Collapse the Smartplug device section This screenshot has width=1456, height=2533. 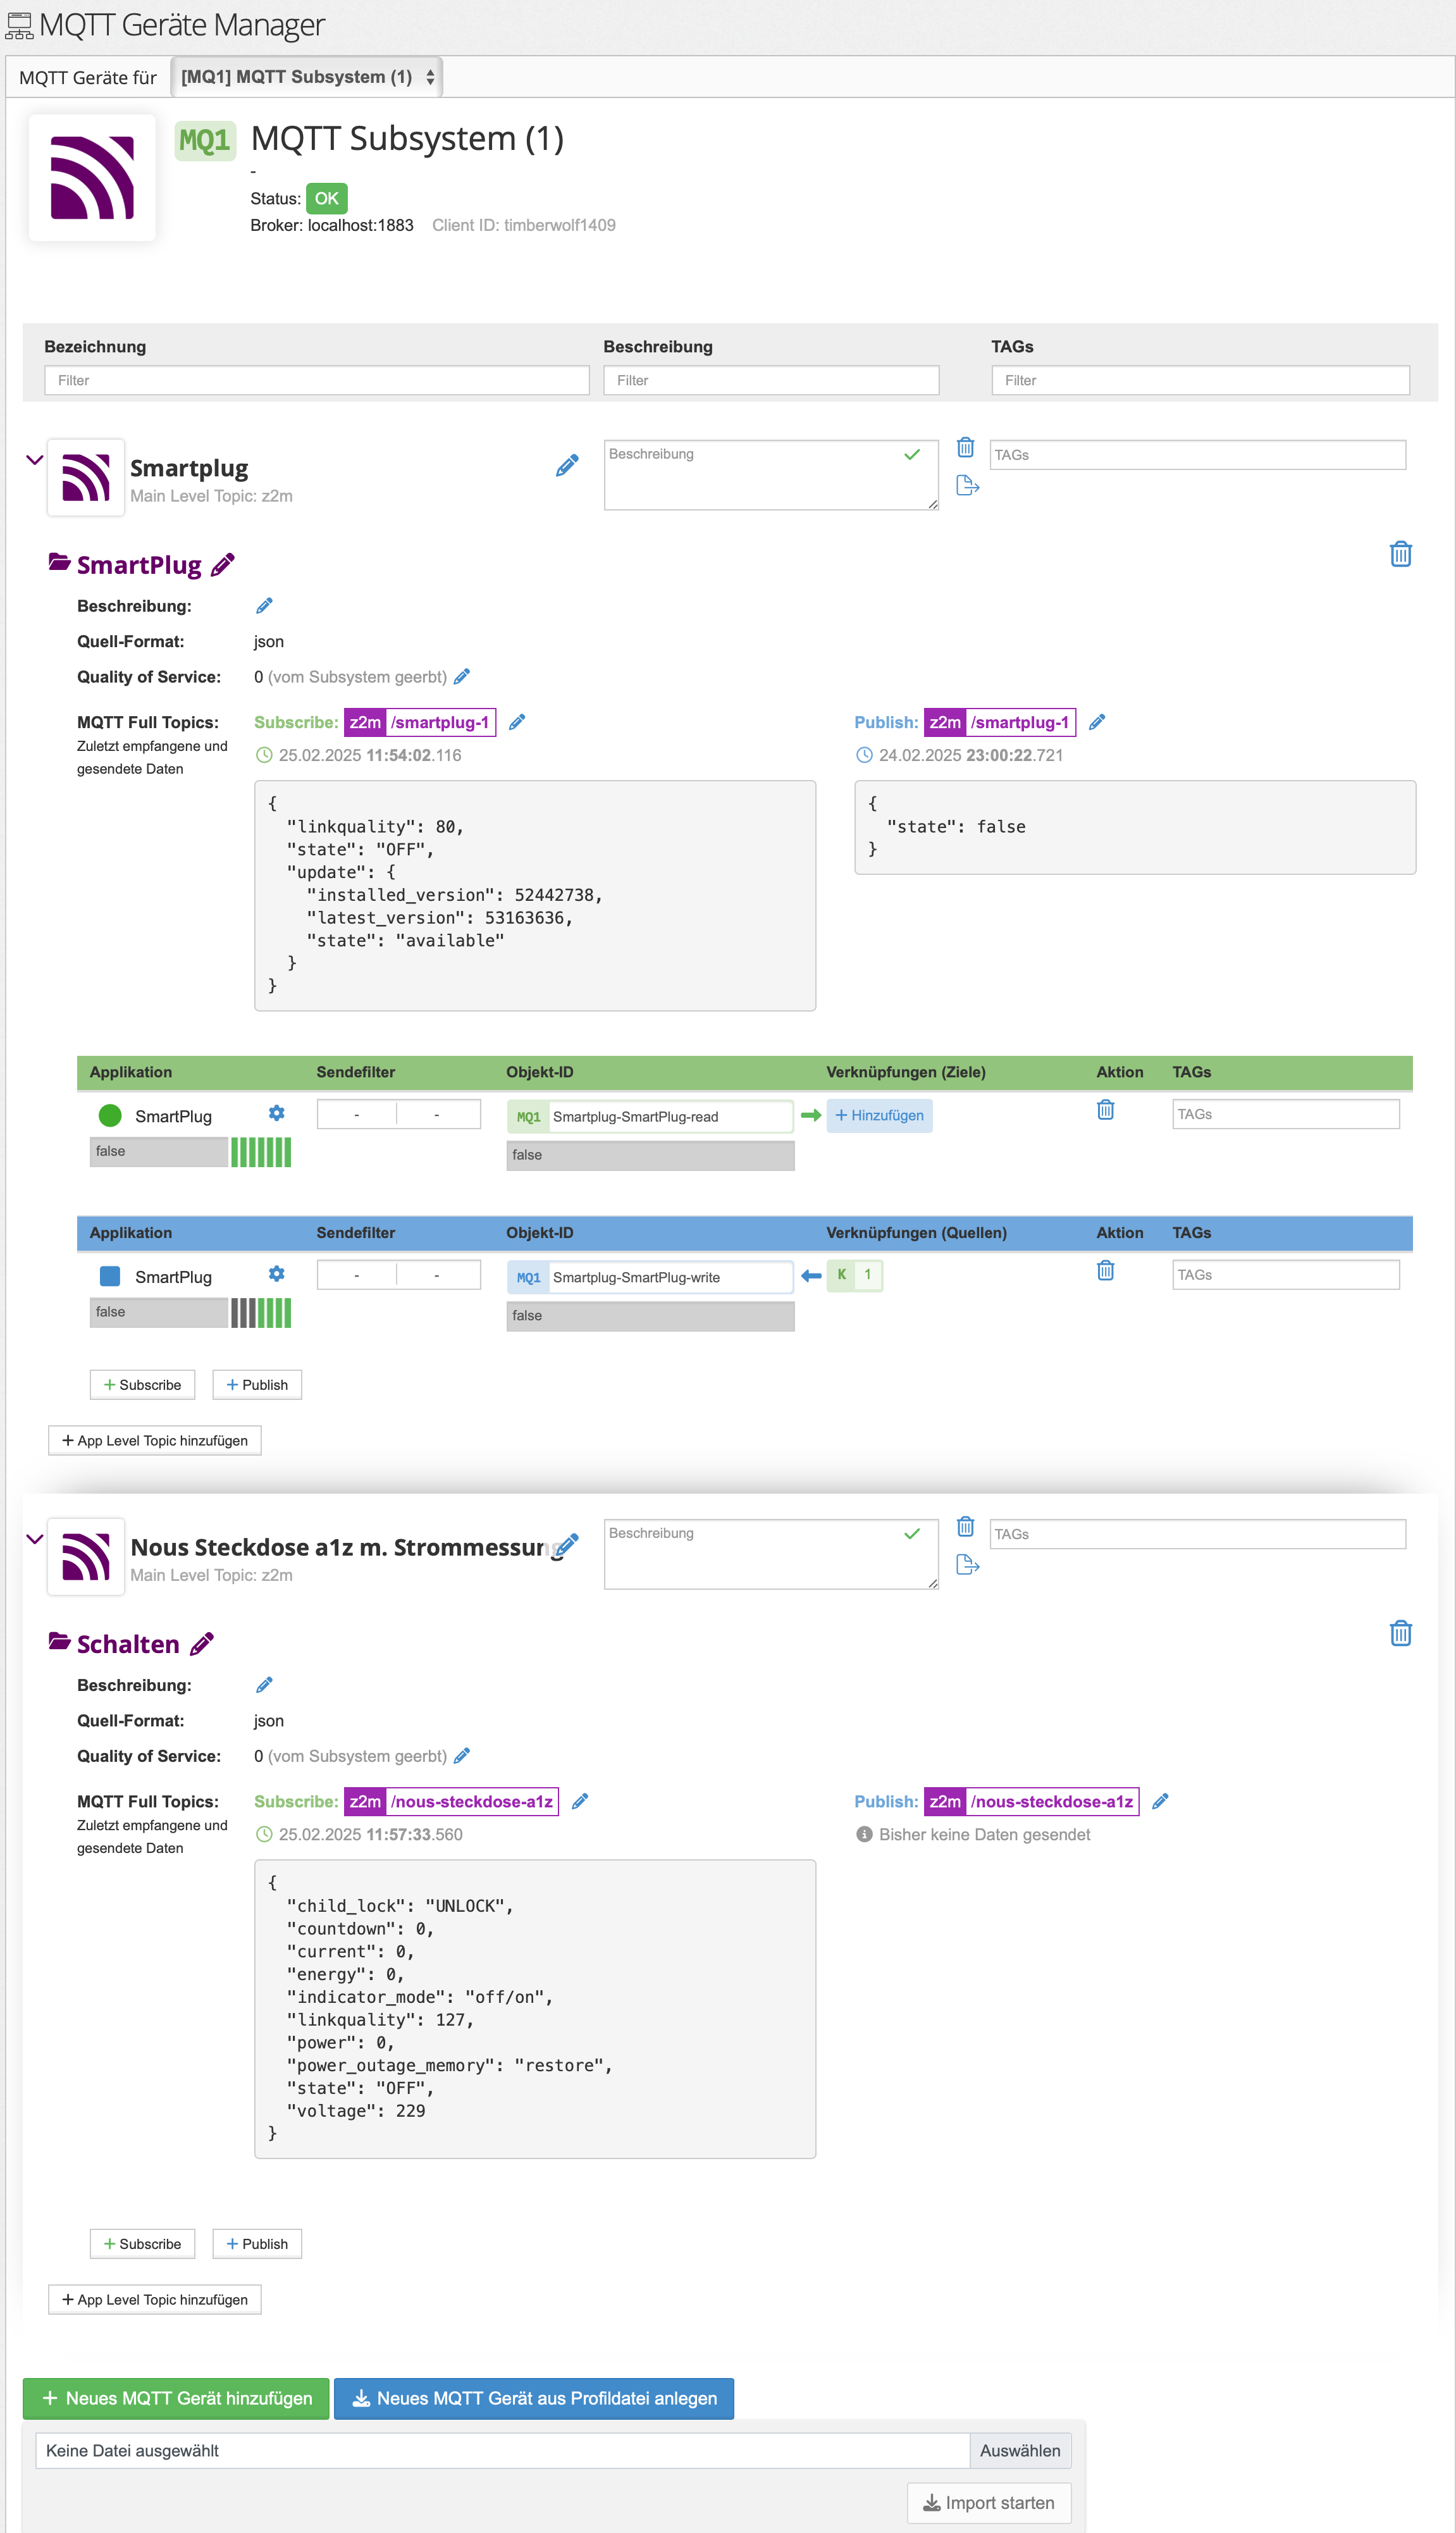(x=35, y=460)
